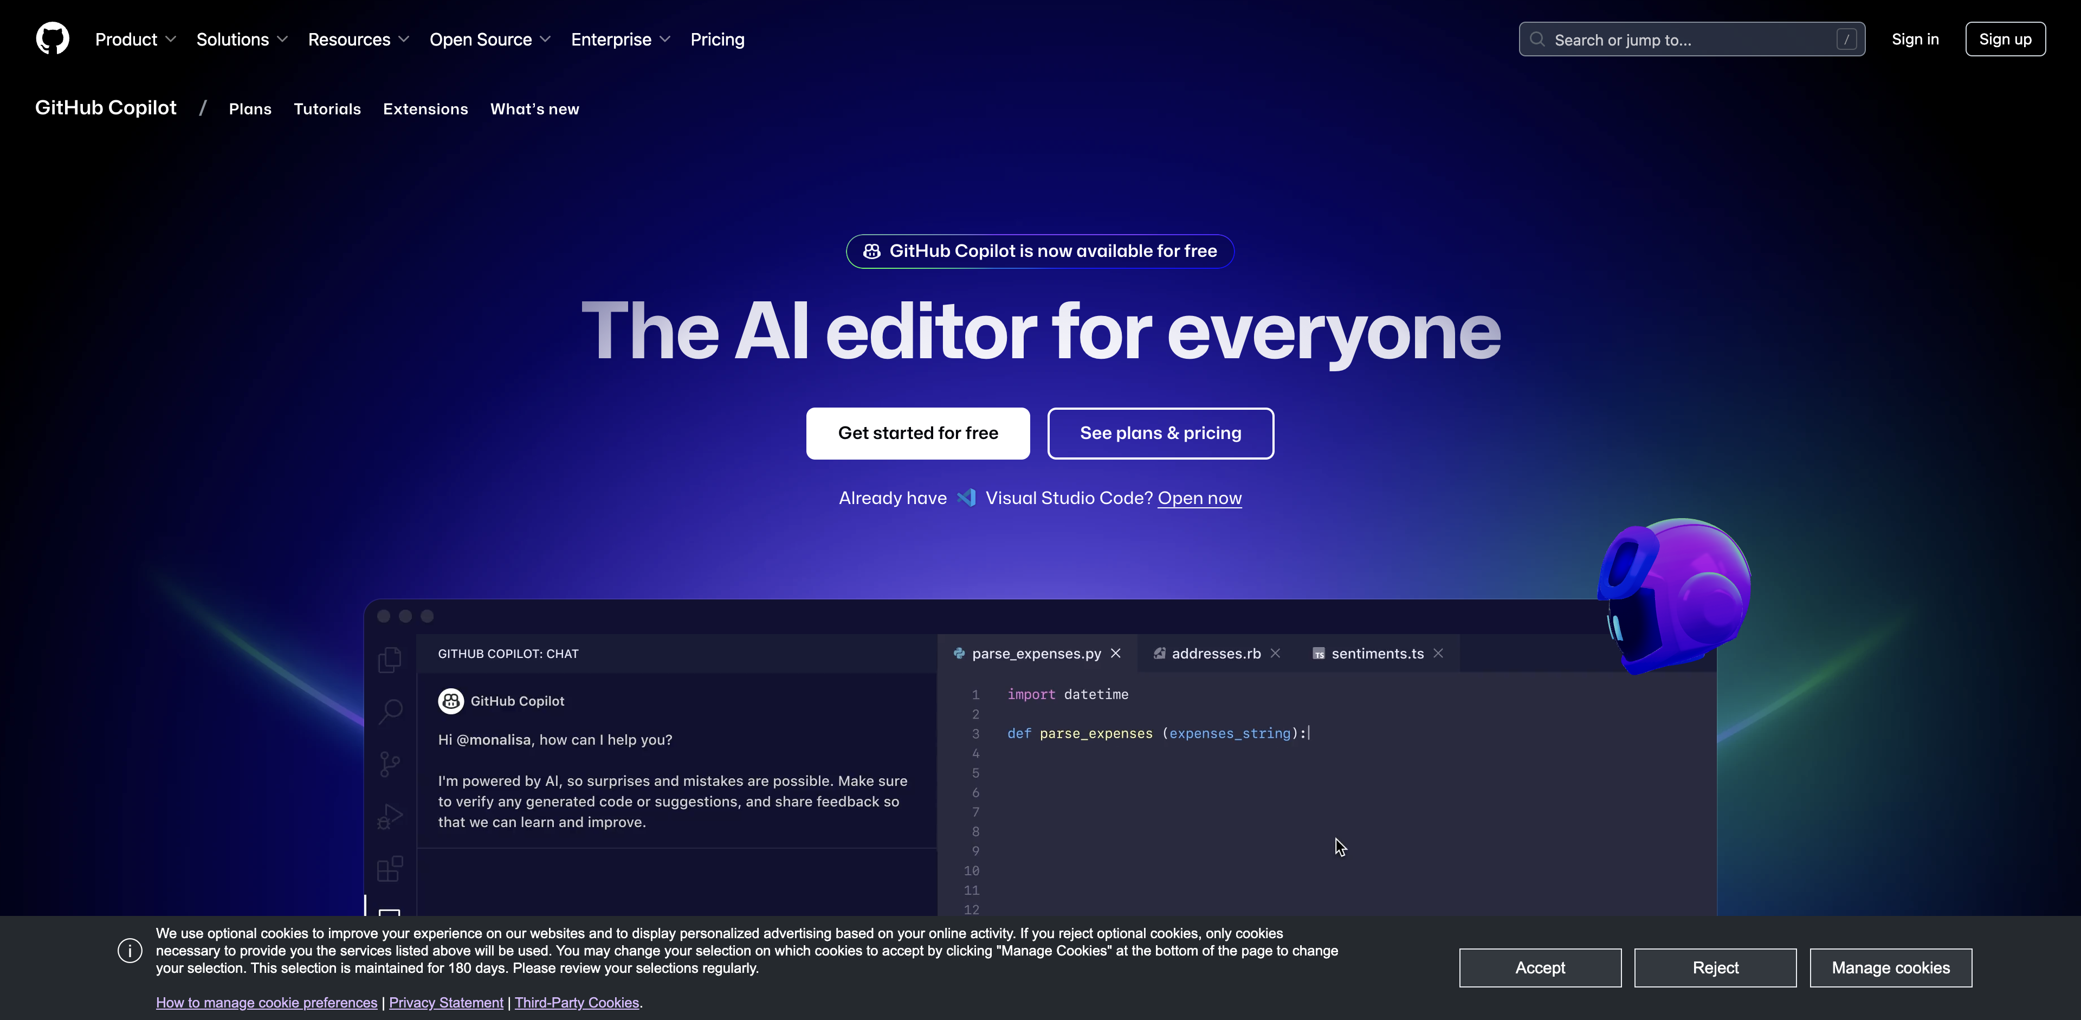Click the Copilot available for free banner

coord(1040,251)
